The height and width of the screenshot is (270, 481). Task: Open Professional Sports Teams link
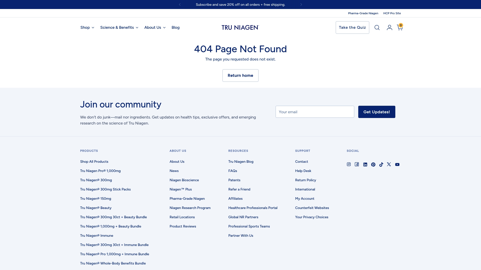[249, 226]
